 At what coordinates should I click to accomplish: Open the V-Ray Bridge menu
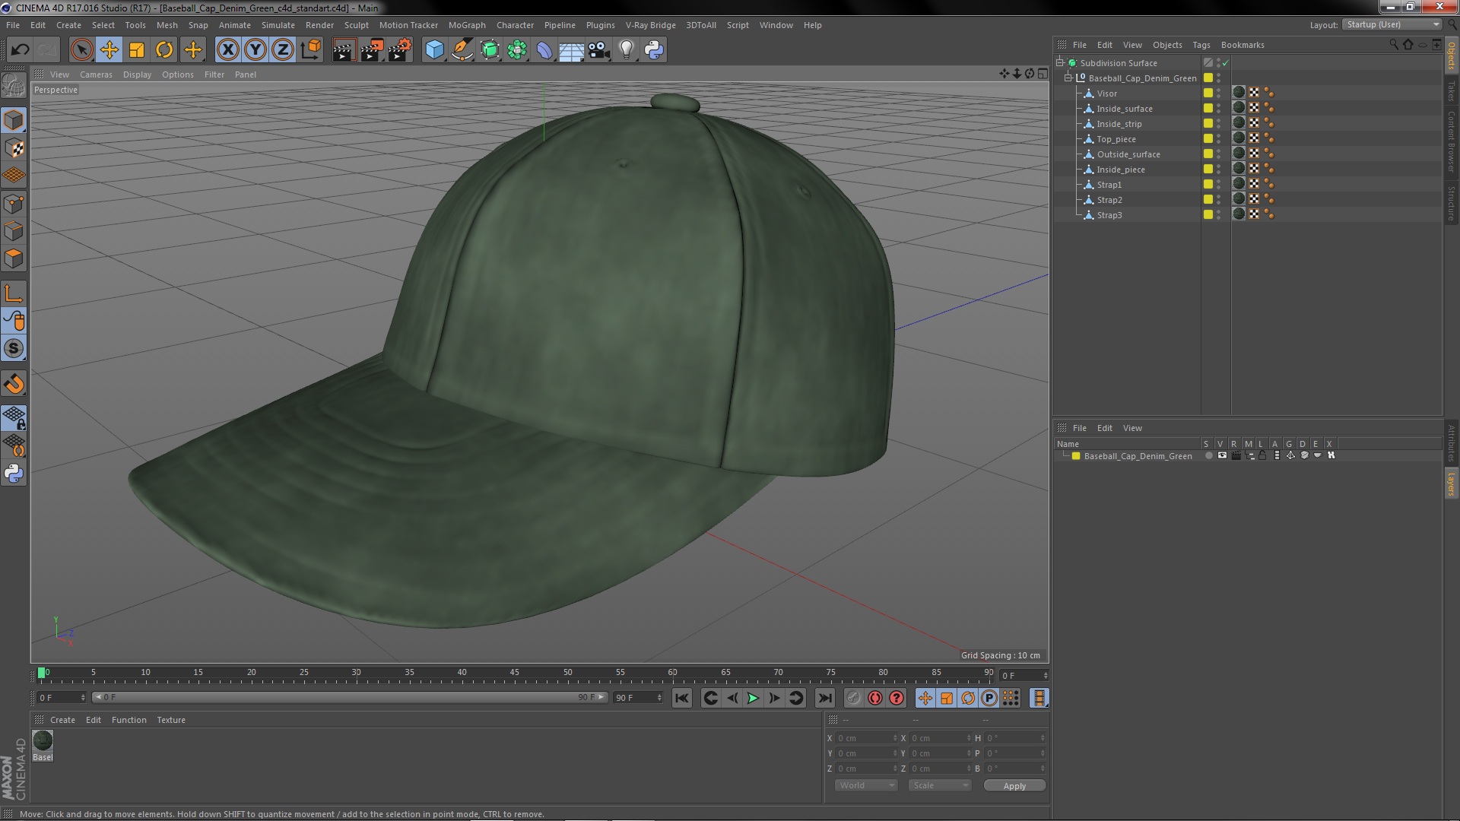coord(650,25)
